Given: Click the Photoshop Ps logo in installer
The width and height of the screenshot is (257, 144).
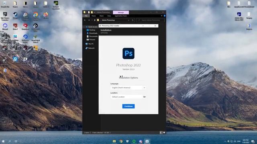Looking at the screenshot, I should click(128, 53).
